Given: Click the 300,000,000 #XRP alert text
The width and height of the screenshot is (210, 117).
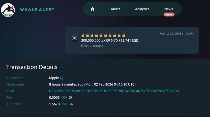Looking at the screenshot, I should pos(110,40).
